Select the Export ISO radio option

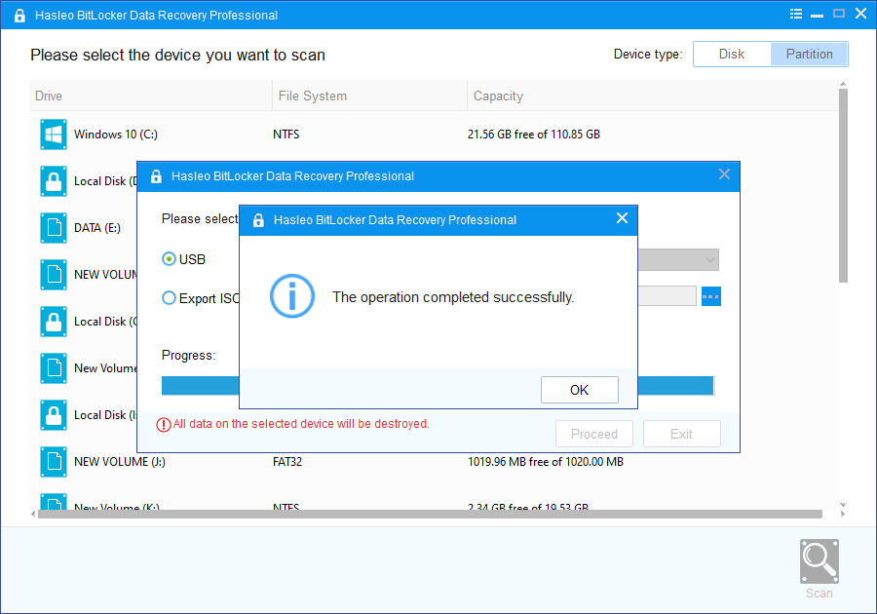pos(169,298)
